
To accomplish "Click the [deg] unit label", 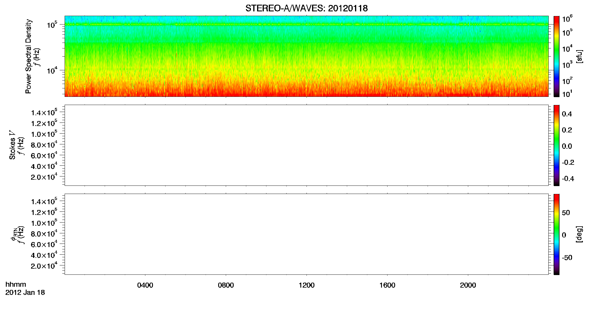I will (579, 234).
